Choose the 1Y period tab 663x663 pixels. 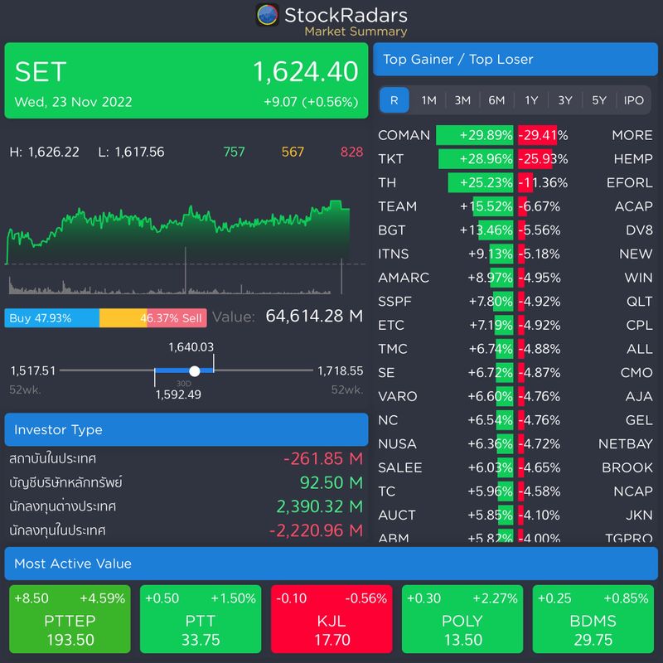531,100
